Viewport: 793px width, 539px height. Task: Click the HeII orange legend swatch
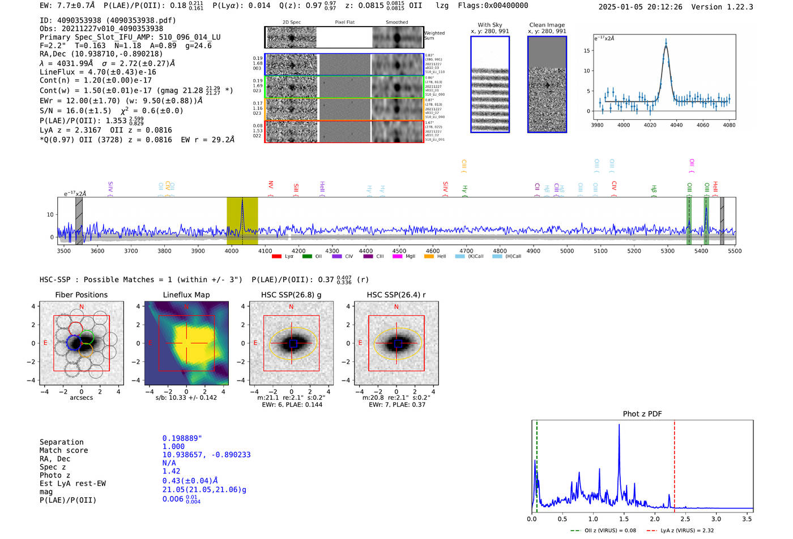point(429,257)
